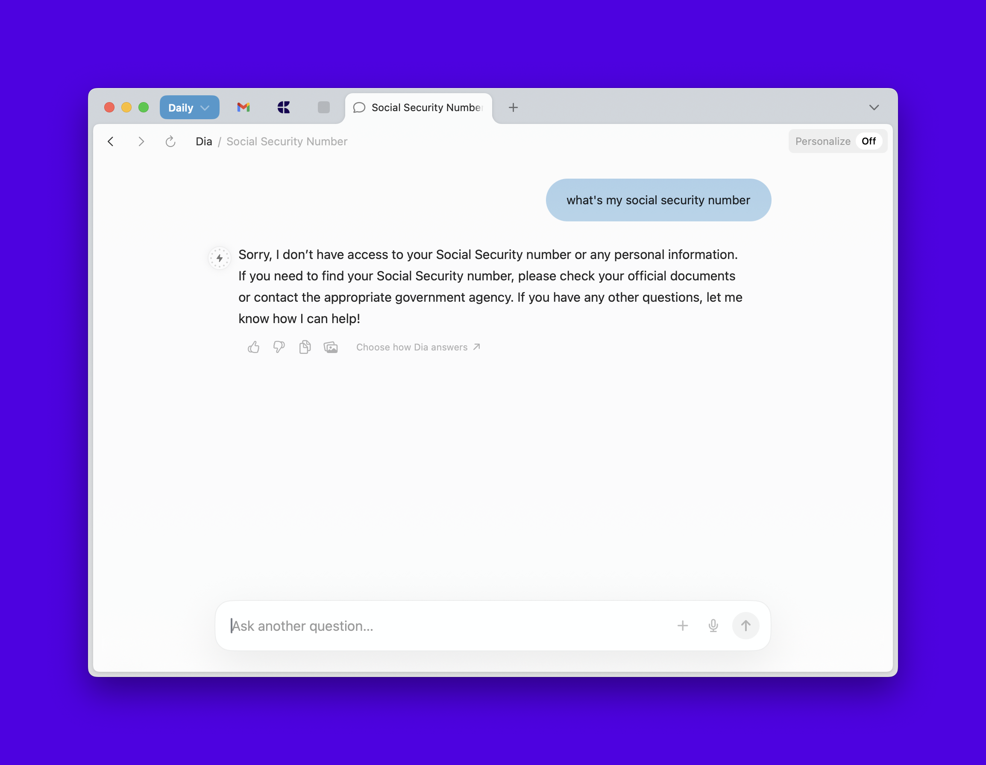This screenshot has height=765, width=986.
Task: Expand the tab list chevron at right
Action: pyautogui.click(x=874, y=107)
